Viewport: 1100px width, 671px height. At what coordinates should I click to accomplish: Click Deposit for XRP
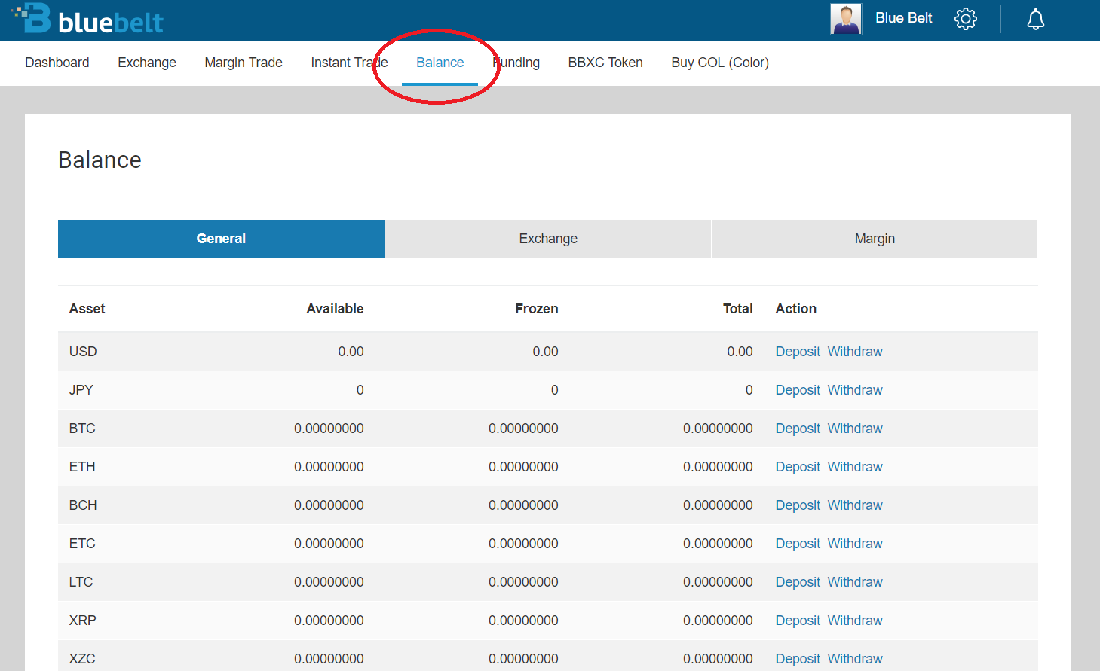click(798, 621)
